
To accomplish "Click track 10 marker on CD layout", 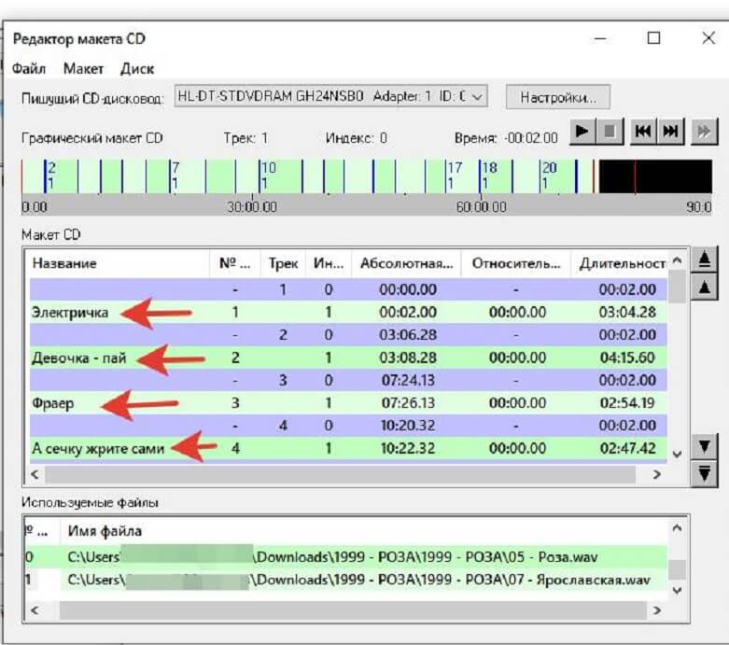I will coord(268,175).
